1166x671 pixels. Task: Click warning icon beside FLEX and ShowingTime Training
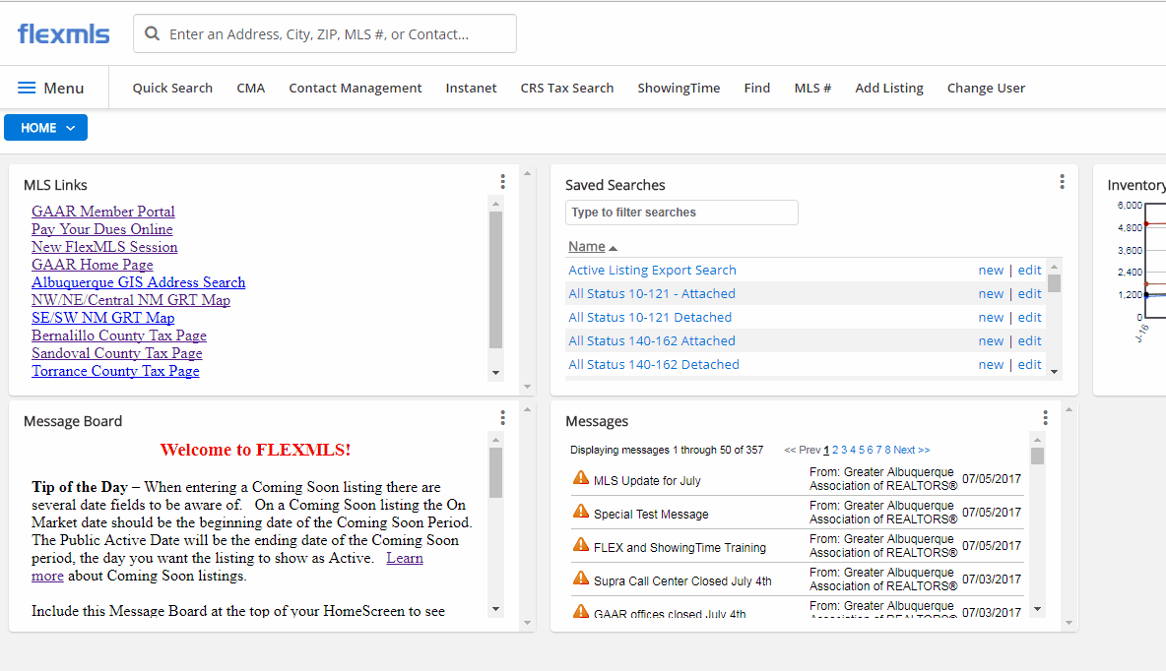(581, 545)
